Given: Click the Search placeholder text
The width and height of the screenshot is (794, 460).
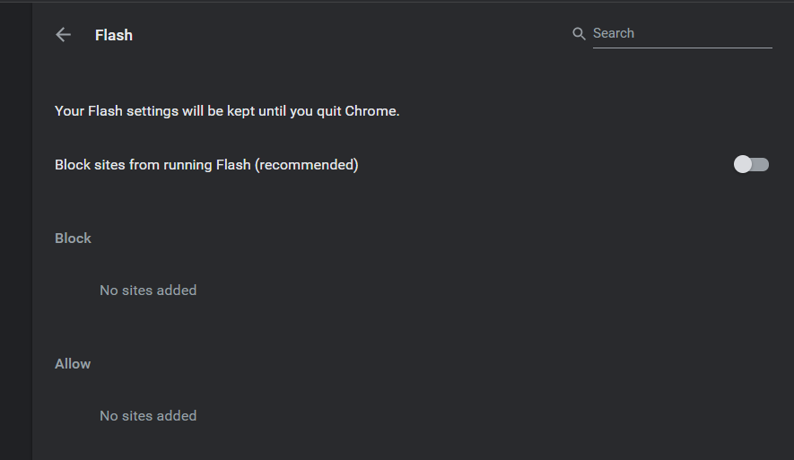Looking at the screenshot, I should coord(614,33).
